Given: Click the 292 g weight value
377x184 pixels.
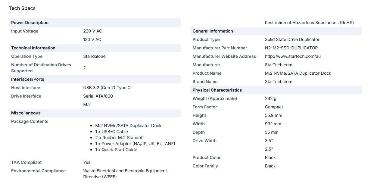Looking at the screenshot, I should pos(271,98).
